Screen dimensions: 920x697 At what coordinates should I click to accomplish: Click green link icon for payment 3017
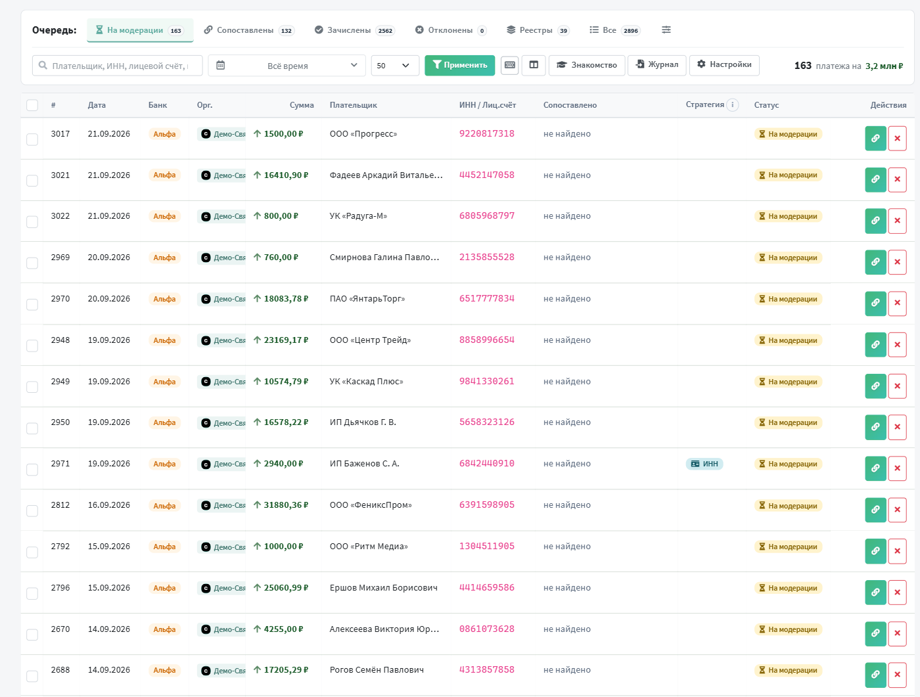875,139
